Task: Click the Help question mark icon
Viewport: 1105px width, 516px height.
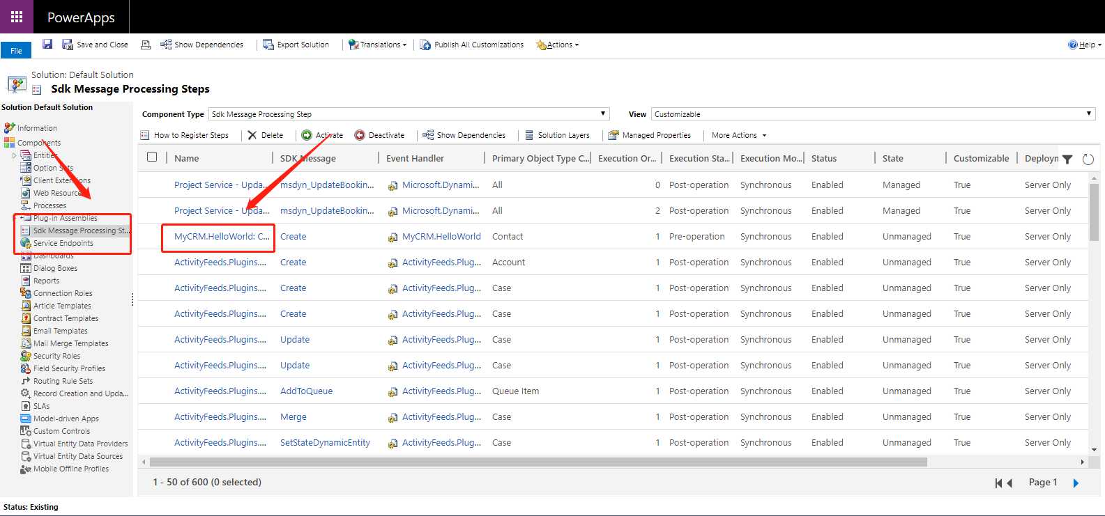Action: 1073,45
